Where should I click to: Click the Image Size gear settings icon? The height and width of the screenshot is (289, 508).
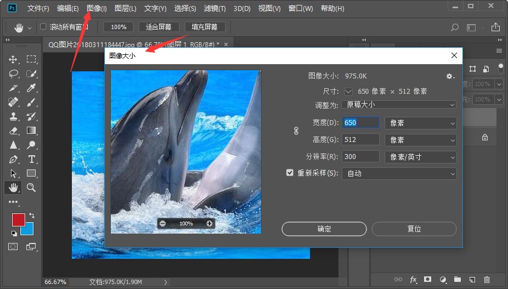click(450, 76)
